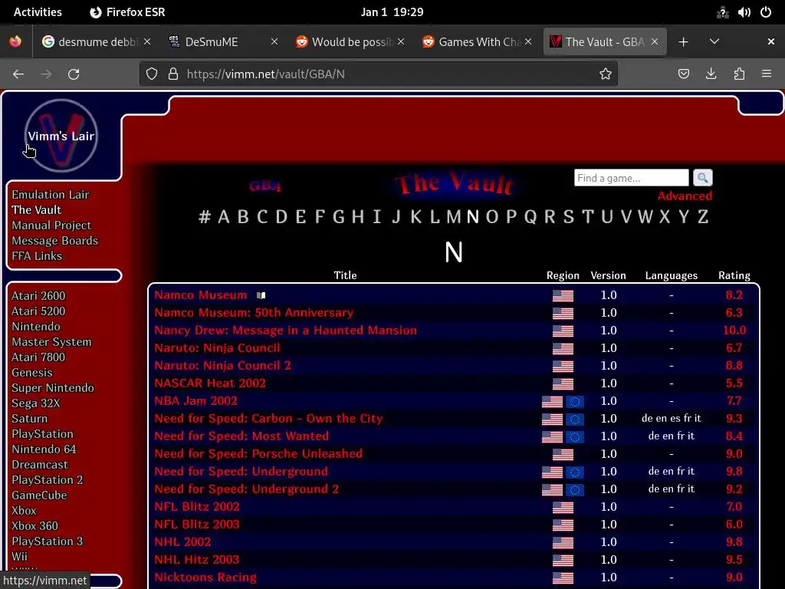
Task: Open a new browser tab
Action: pos(683,42)
